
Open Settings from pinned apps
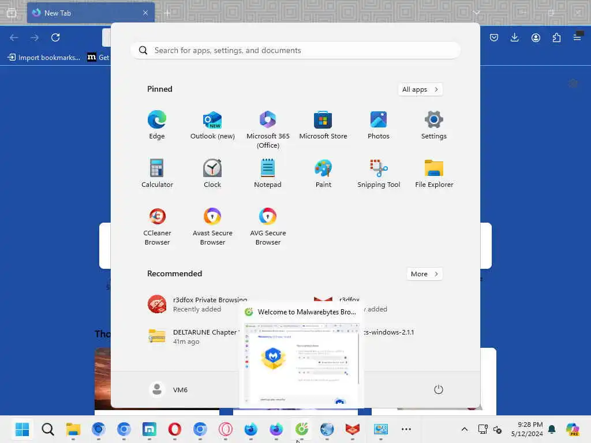click(x=434, y=125)
